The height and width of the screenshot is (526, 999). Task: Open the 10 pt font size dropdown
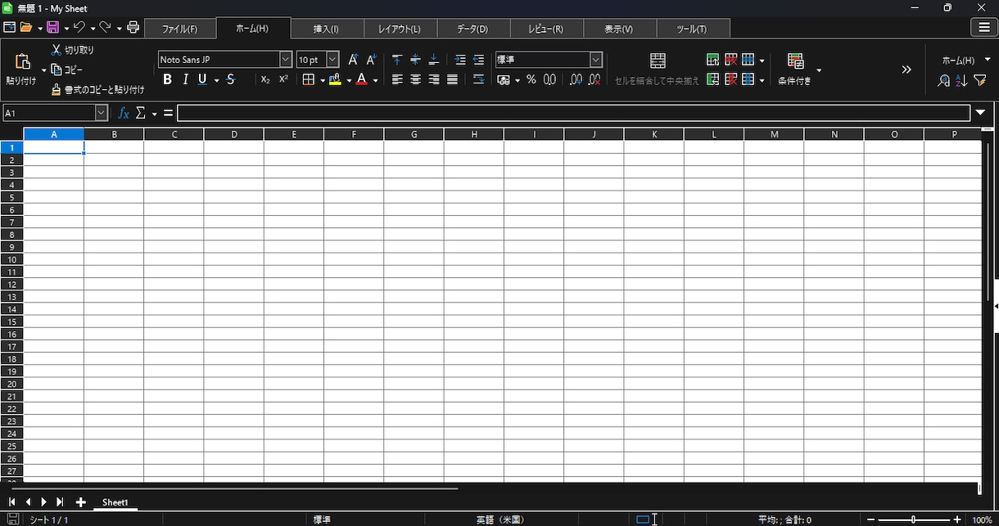tap(332, 60)
